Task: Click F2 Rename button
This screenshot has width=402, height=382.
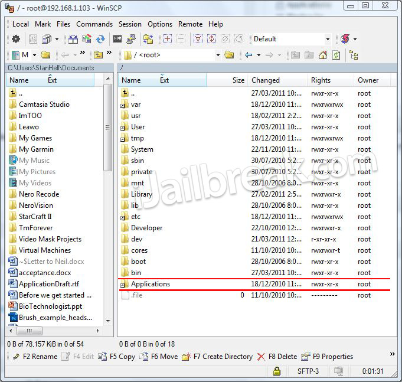Action: (35, 357)
